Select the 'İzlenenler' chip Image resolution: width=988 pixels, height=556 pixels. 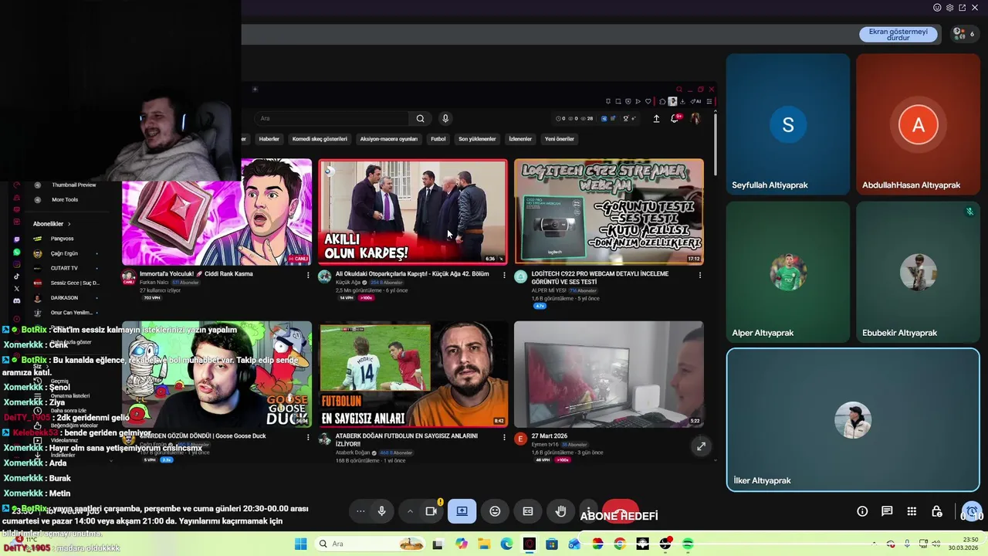tap(520, 139)
